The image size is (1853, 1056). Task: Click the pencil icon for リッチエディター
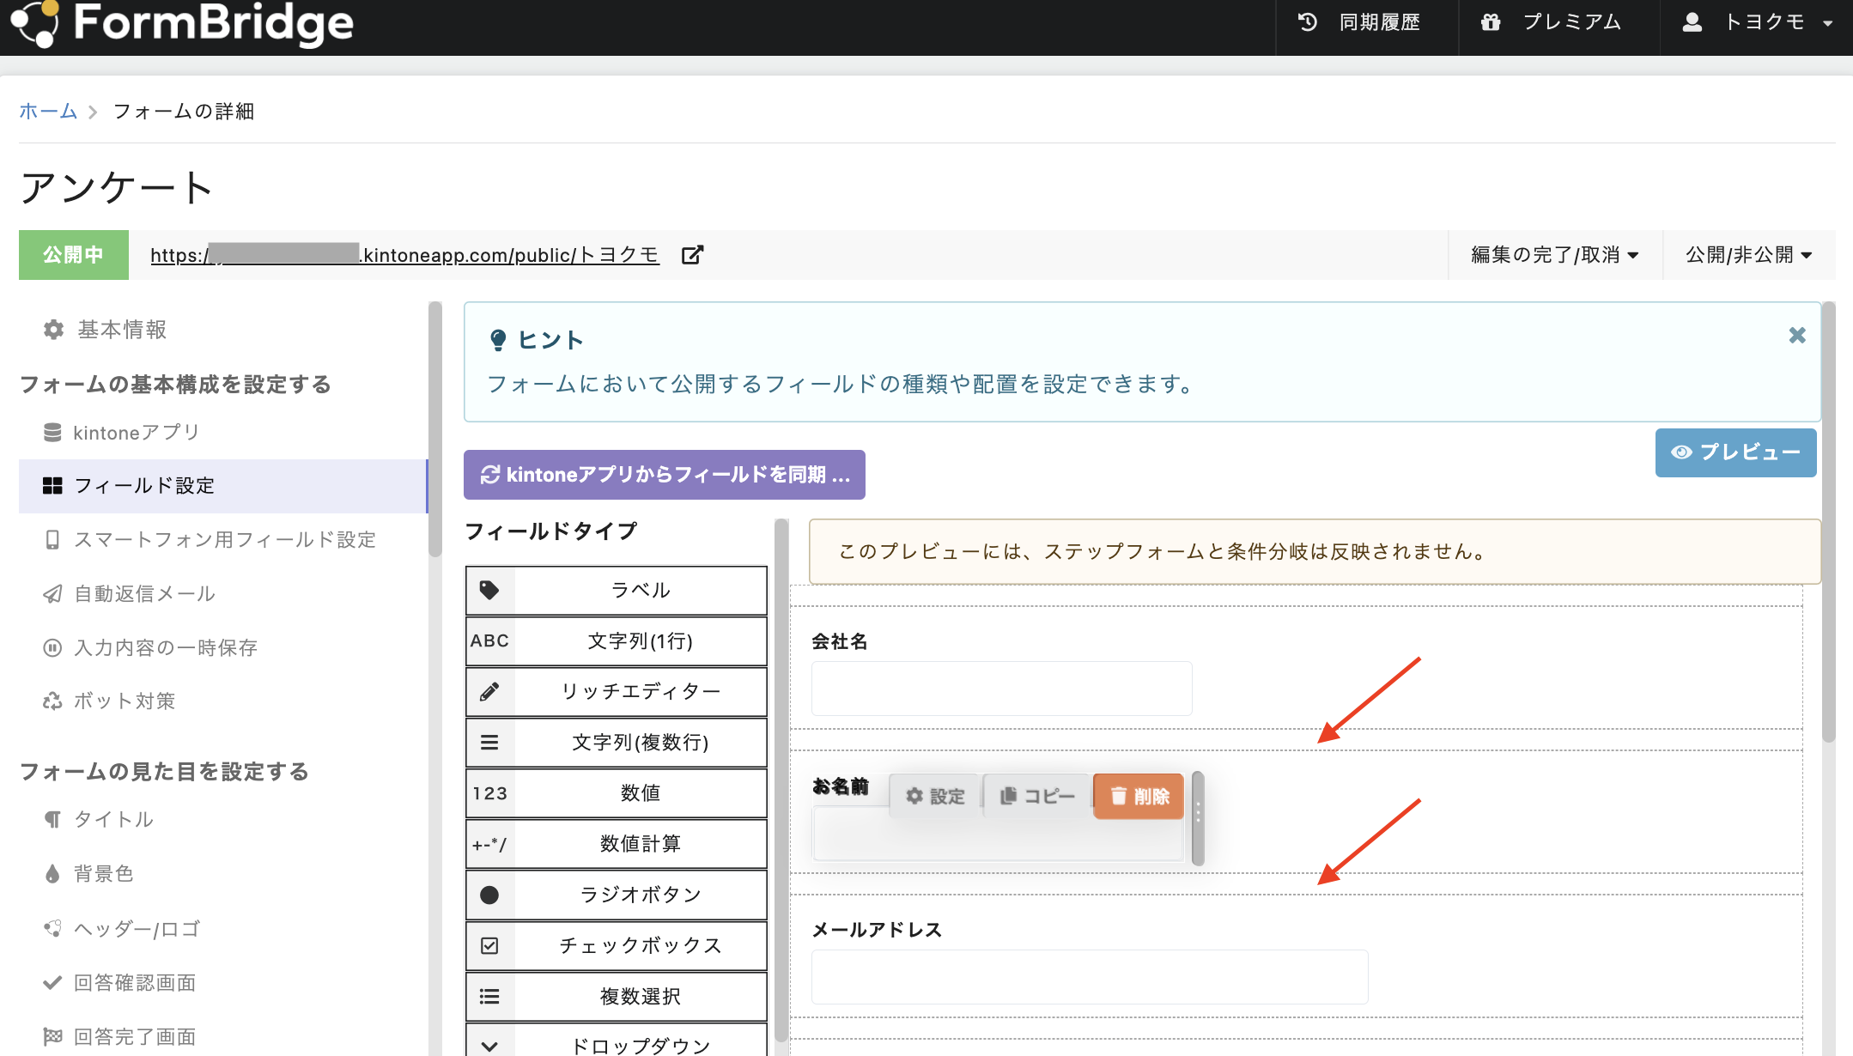click(x=489, y=691)
